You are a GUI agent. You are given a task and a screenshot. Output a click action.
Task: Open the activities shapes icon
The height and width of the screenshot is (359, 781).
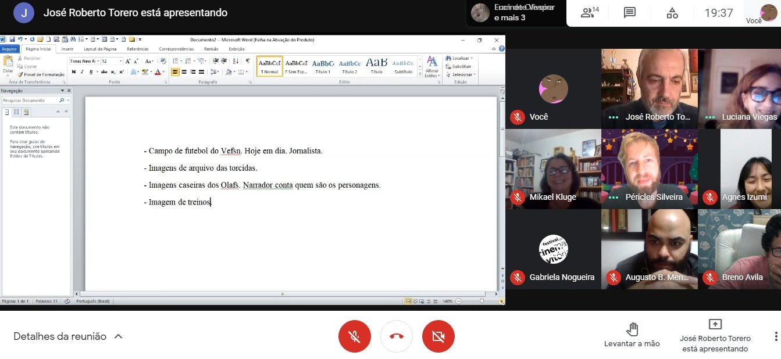672,13
